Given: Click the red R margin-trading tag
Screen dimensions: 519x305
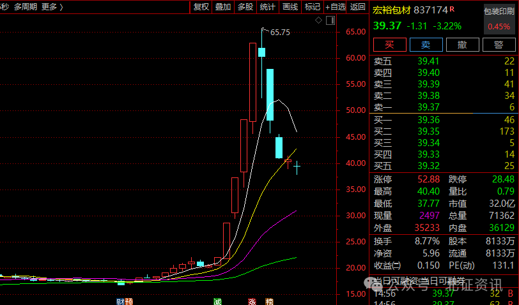Looking at the screenshot, I should coord(452,9).
